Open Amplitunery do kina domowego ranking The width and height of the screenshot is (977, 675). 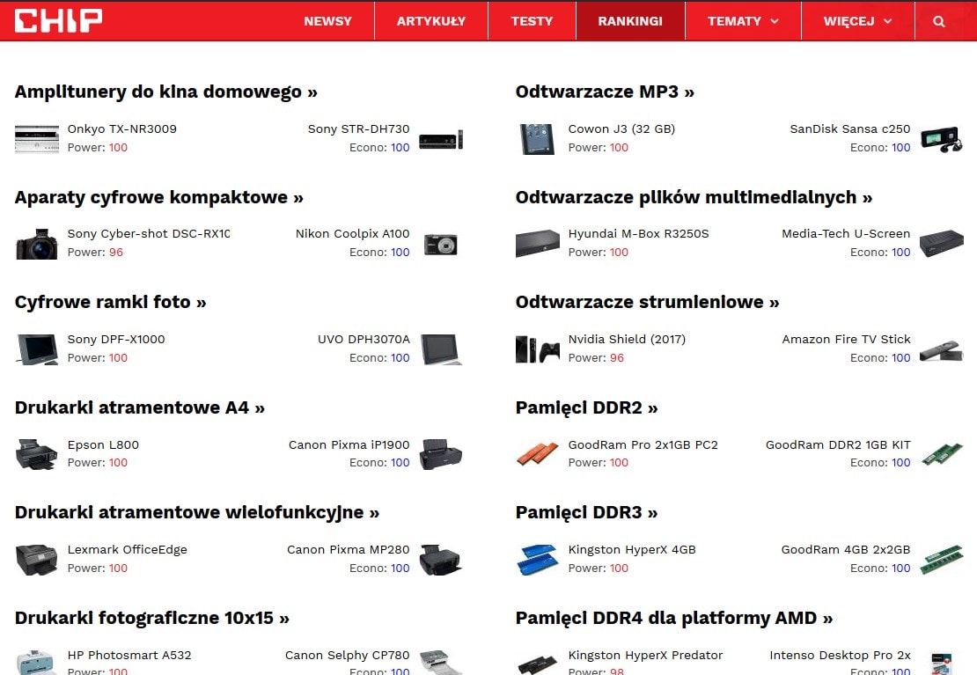click(x=165, y=92)
